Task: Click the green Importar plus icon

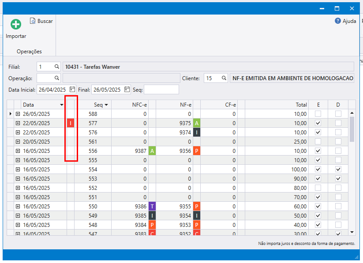Action: [x=16, y=25]
